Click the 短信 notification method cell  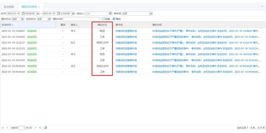pyautogui.click(x=102, y=54)
